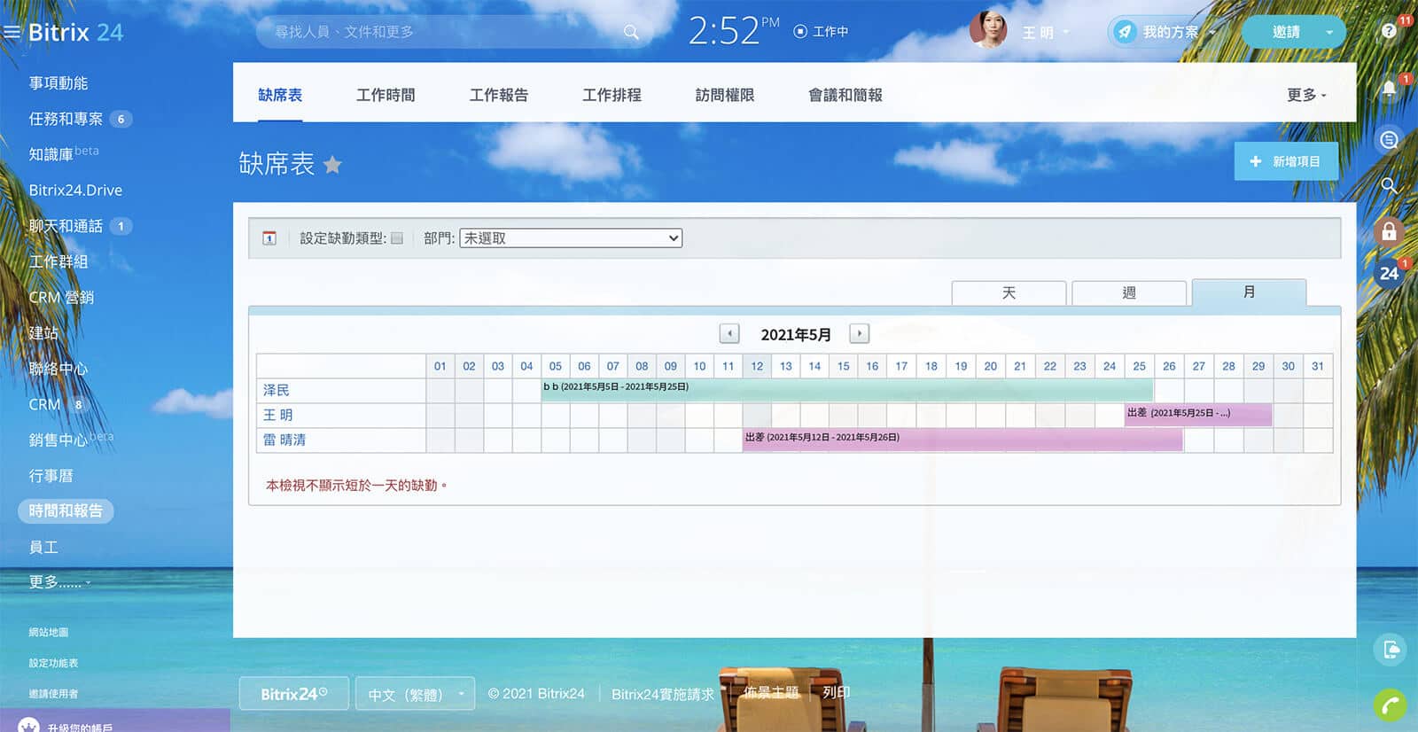Go to next month arrow
The image size is (1418, 732).
tap(859, 333)
